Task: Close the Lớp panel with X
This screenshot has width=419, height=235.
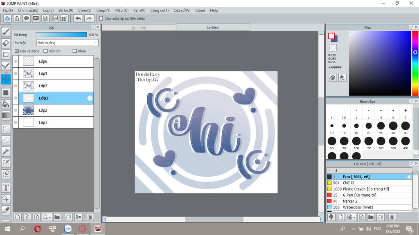Action: pos(98,27)
